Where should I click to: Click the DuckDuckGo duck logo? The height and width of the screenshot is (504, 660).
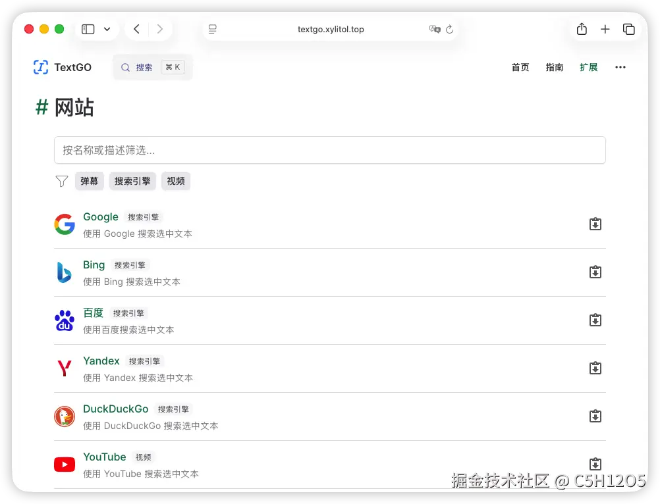[x=64, y=416]
